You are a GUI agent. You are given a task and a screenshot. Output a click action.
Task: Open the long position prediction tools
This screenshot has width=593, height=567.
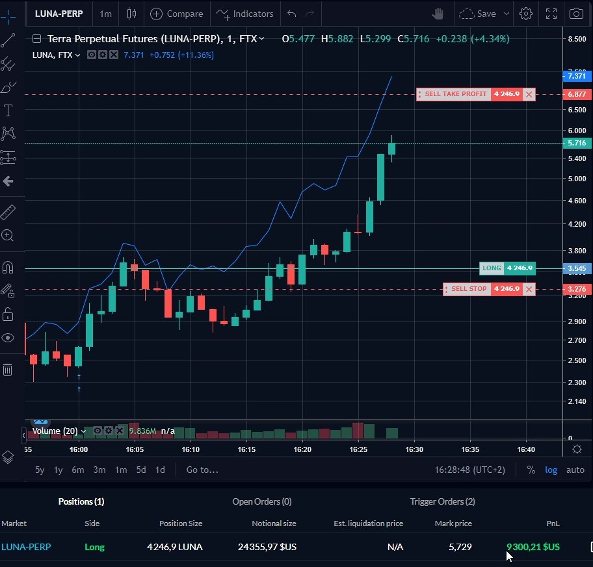point(8,157)
